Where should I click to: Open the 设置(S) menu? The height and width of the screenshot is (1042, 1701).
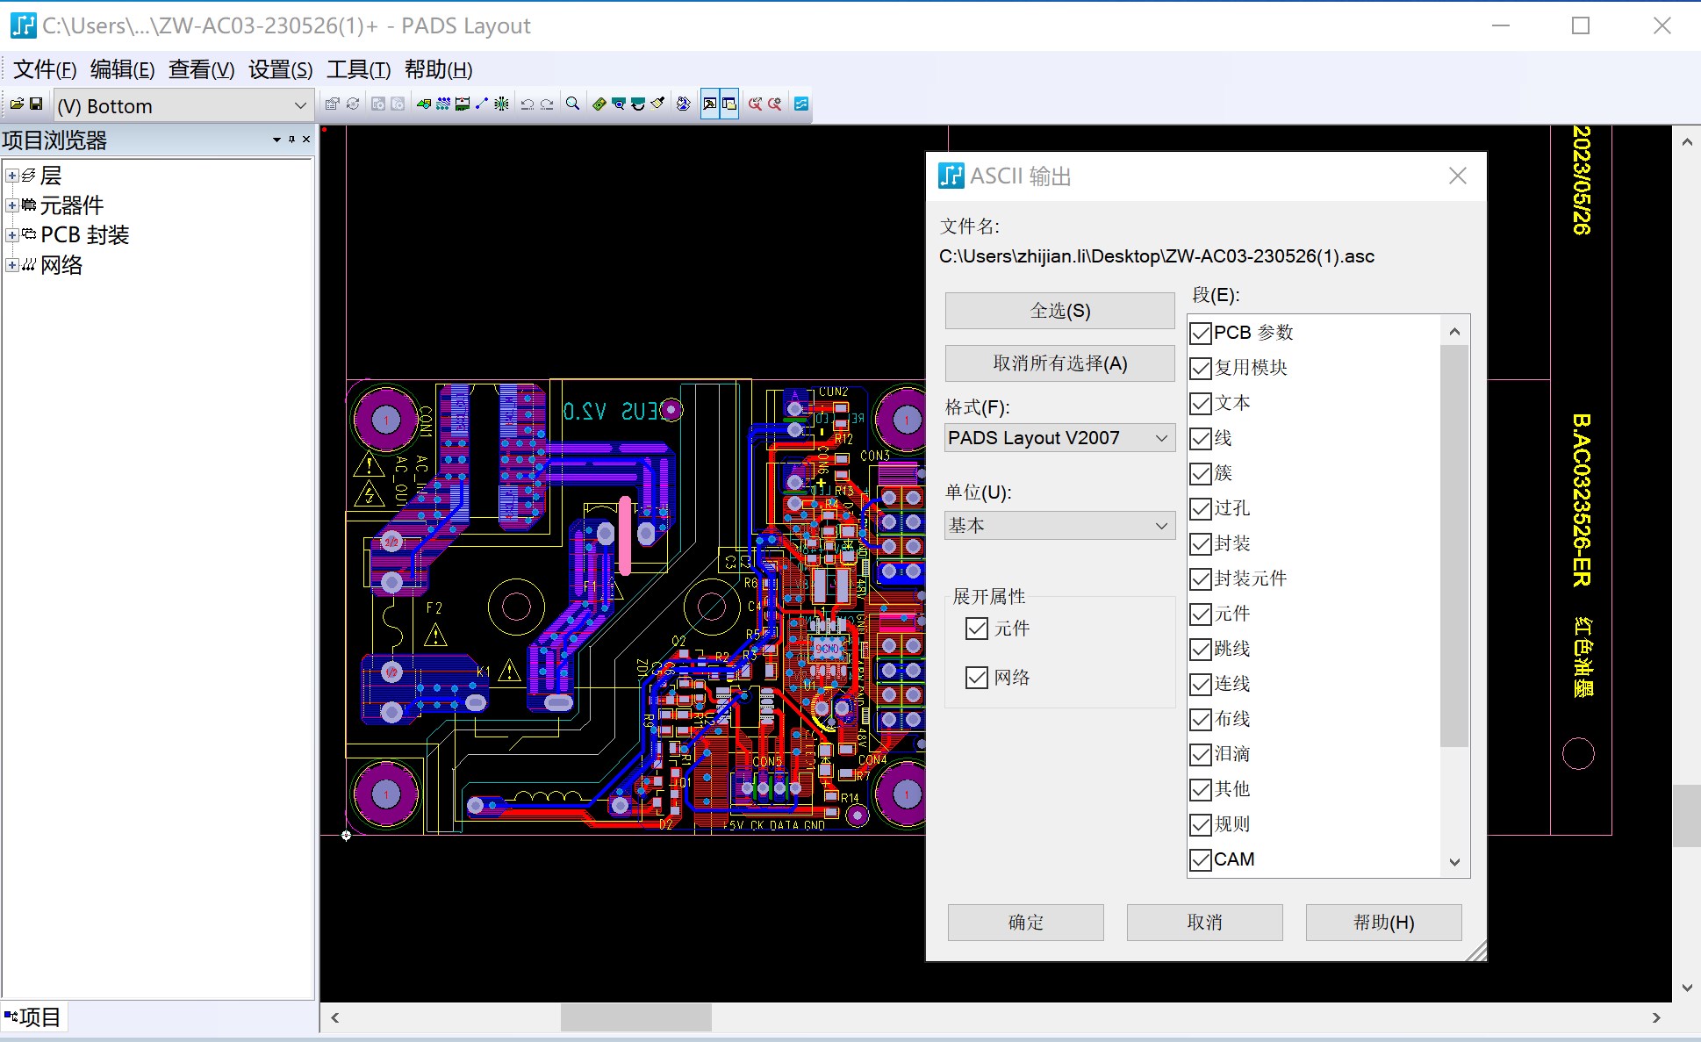coord(280,70)
